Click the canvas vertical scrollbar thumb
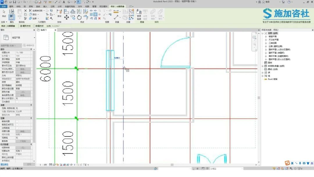This screenshot has width=314, height=177. pyautogui.click(x=259, y=98)
